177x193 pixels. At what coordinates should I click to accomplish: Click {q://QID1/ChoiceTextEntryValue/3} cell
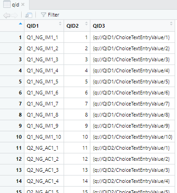[x=132, y=59]
